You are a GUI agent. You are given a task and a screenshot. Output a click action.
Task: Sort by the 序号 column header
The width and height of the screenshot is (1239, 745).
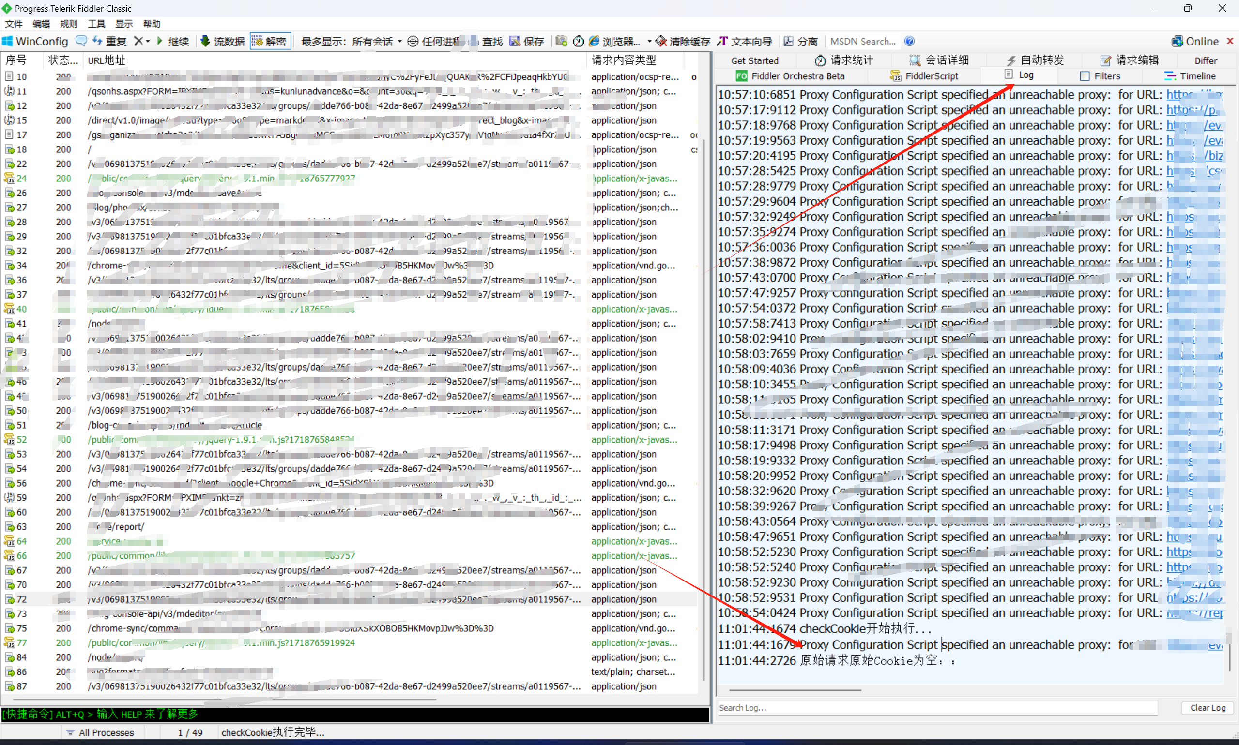click(21, 60)
